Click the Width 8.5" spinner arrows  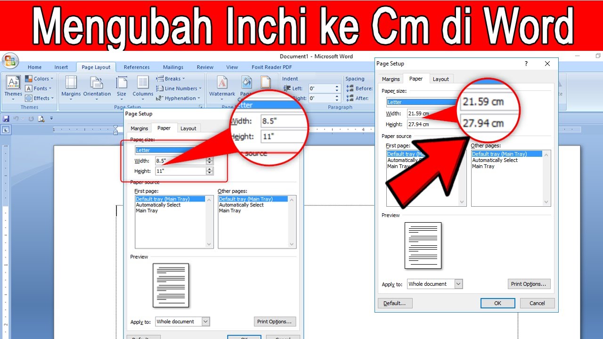coord(209,161)
